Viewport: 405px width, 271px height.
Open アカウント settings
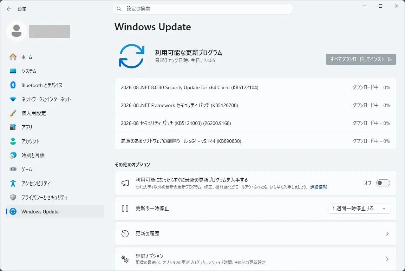(55, 141)
